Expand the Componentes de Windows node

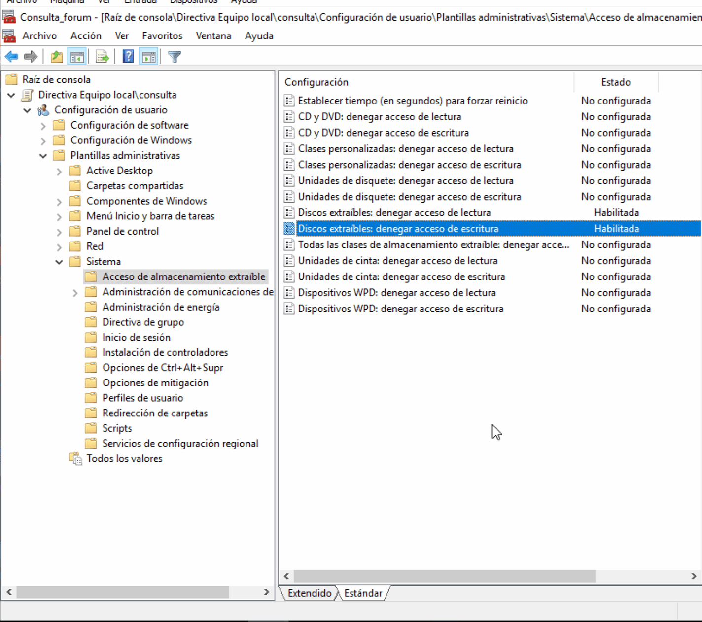(59, 202)
